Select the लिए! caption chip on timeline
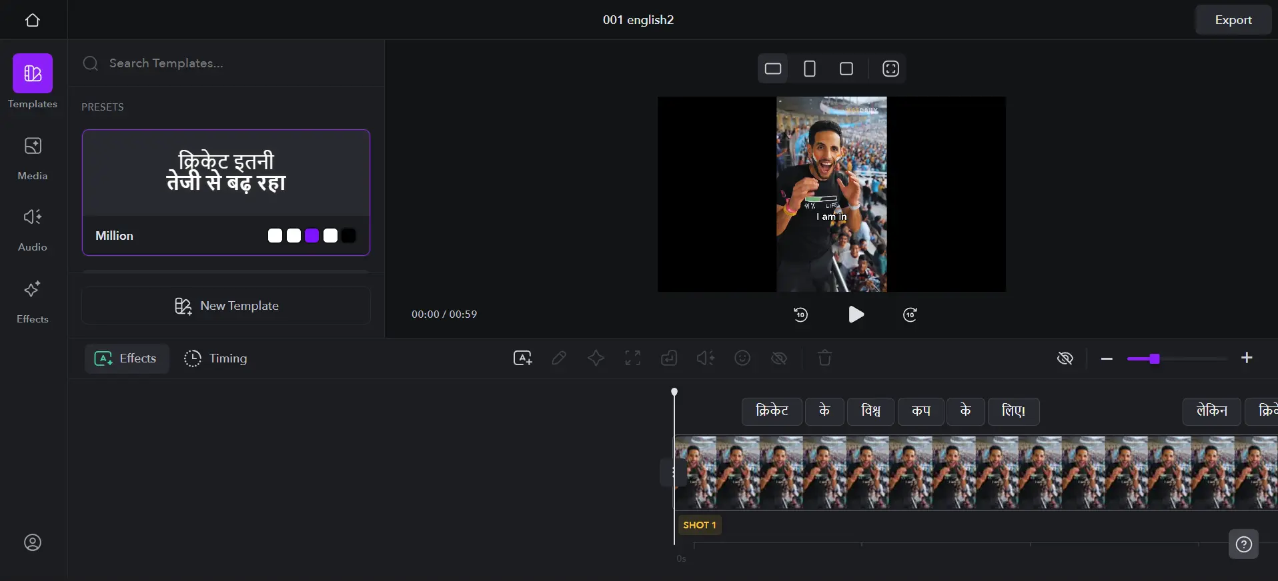Image resolution: width=1278 pixels, height=581 pixels. click(1013, 411)
